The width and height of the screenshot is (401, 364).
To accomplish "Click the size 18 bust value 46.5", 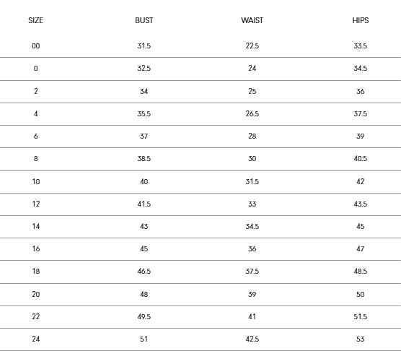I will pos(144,272).
